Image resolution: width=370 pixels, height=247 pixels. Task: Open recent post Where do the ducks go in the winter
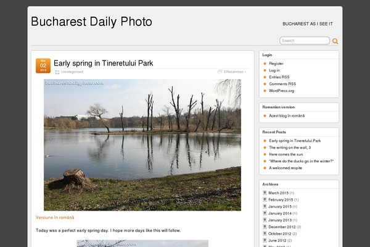(302, 161)
